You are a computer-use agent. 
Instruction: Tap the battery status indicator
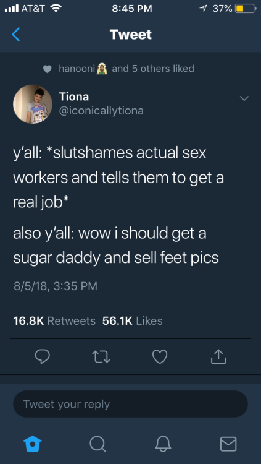246,9
